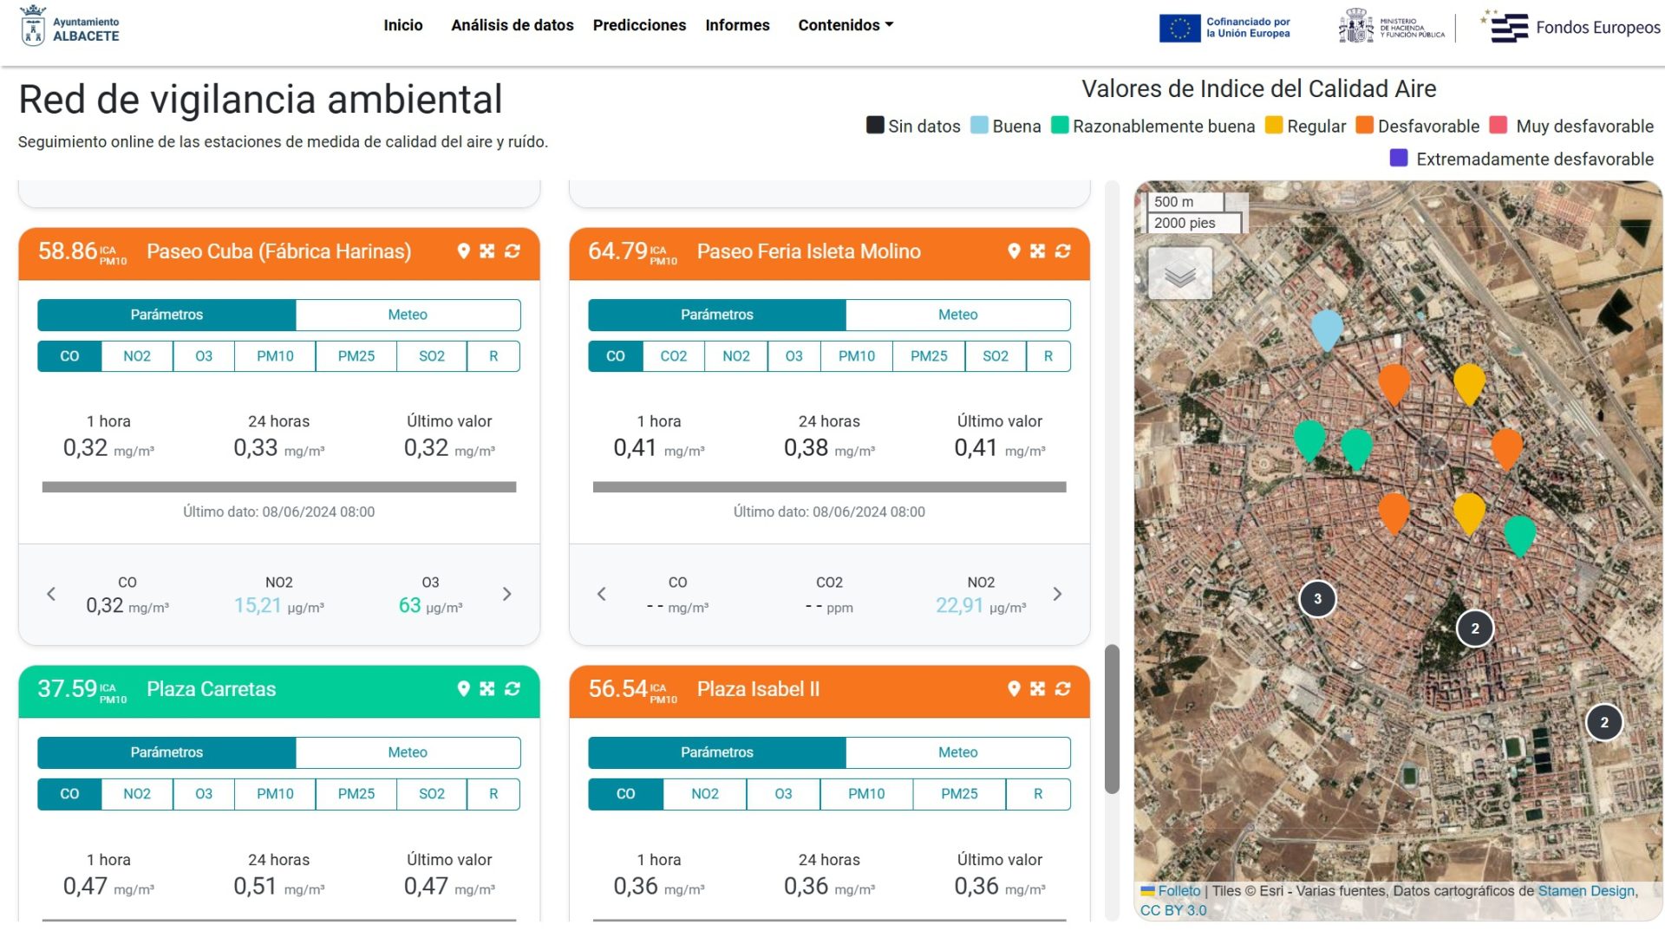Open the Contenidos dropdown menu
Image resolution: width=1665 pixels, height=931 pixels.
[845, 25]
